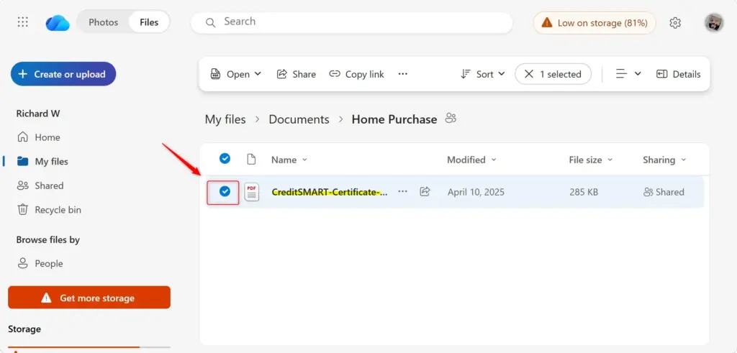Click the OneDrive cloud logo
The height and width of the screenshot is (353, 737).
click(58, 22)
